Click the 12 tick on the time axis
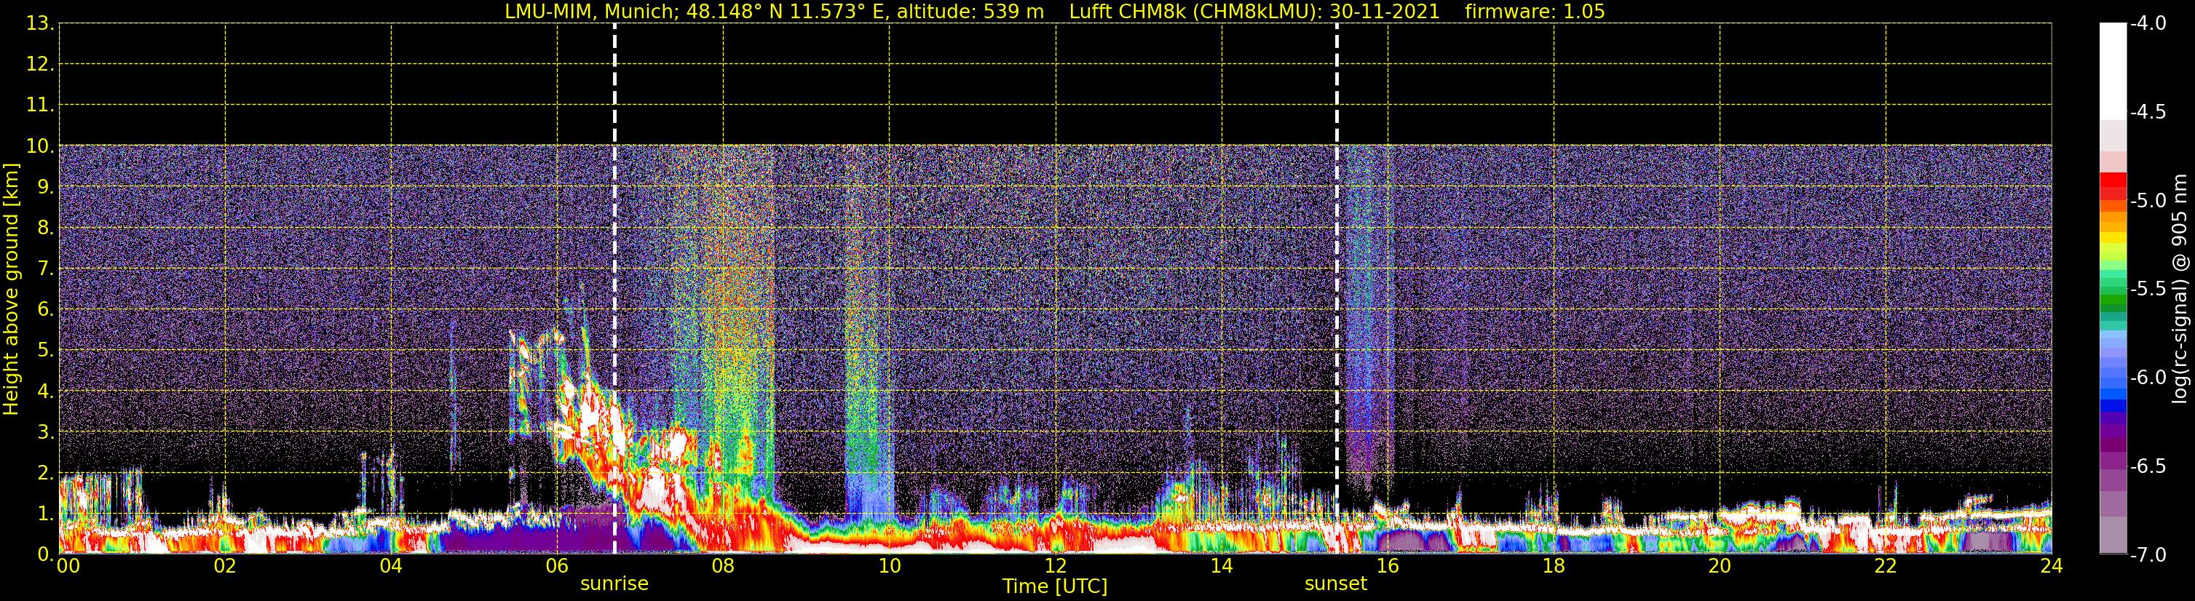 click(x=1055, y=566)
